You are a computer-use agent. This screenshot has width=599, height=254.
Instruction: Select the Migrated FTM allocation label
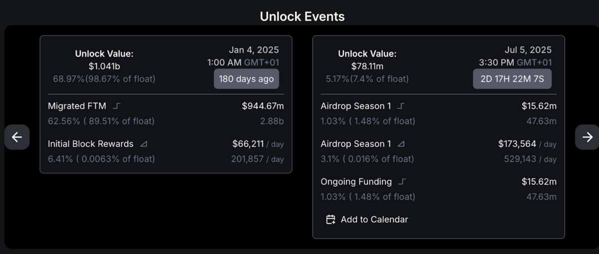pos(77,106)
